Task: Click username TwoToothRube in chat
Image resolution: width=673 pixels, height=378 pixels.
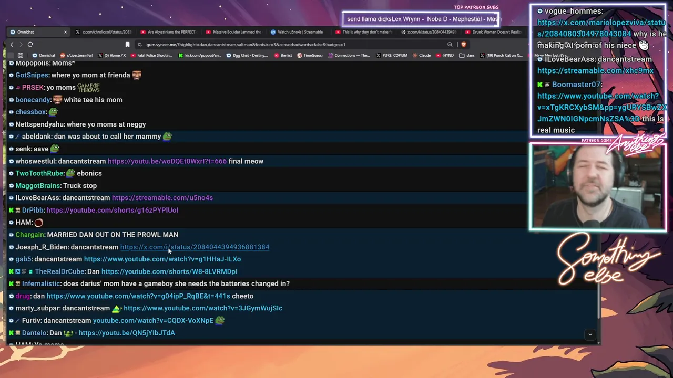Action: (x=39, y=173)
